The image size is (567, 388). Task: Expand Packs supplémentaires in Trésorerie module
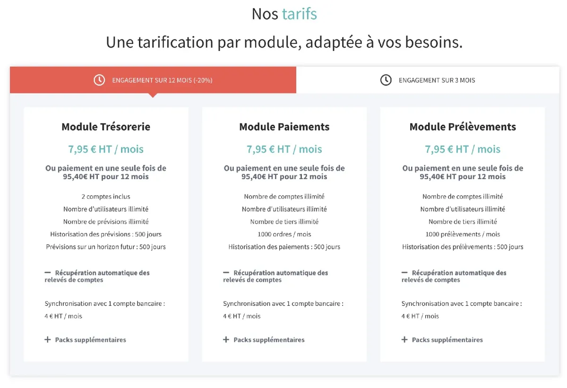[90, 340]
